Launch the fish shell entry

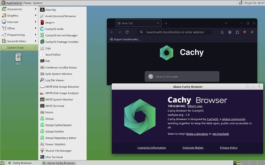(63, 61)
